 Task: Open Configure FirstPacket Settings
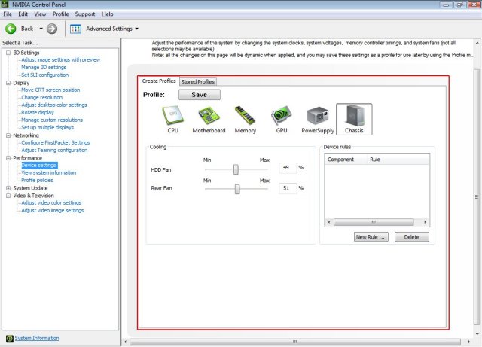pos(55,142)
